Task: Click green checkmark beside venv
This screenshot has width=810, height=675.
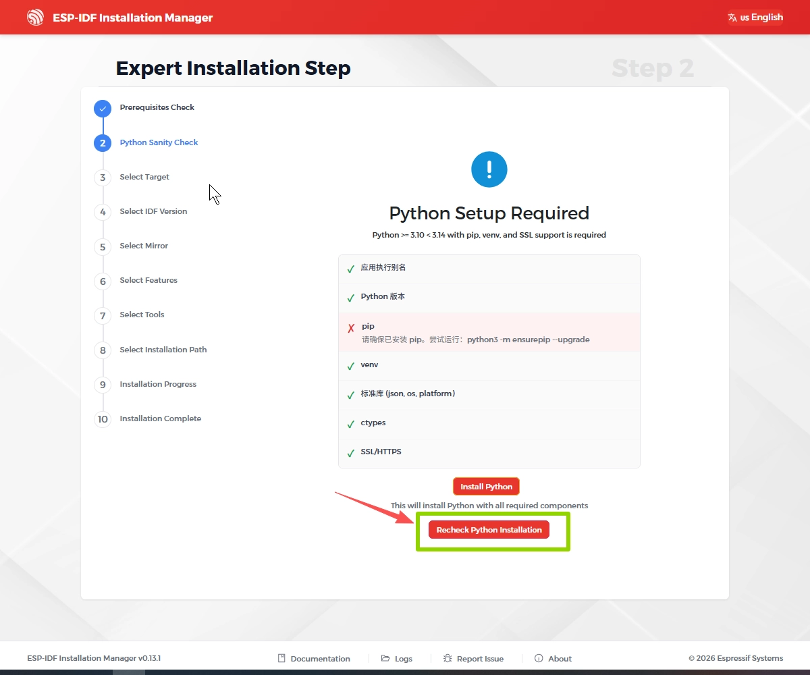Action: 350,366
